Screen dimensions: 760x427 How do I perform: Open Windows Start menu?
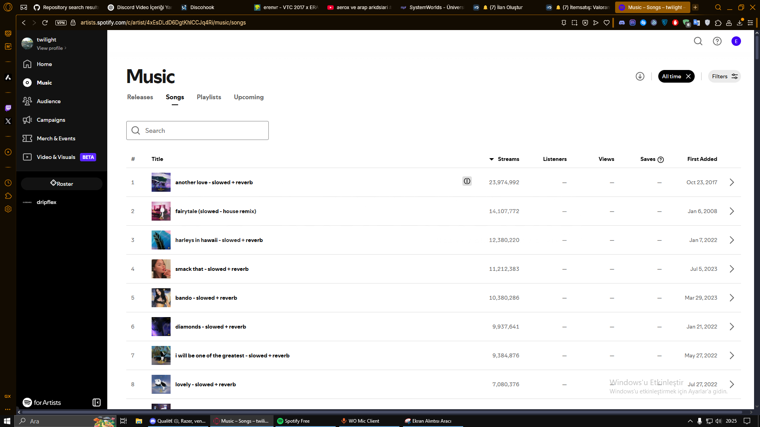pos(7,421)
